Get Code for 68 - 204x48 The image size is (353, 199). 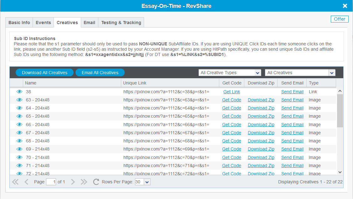point(232,141)
